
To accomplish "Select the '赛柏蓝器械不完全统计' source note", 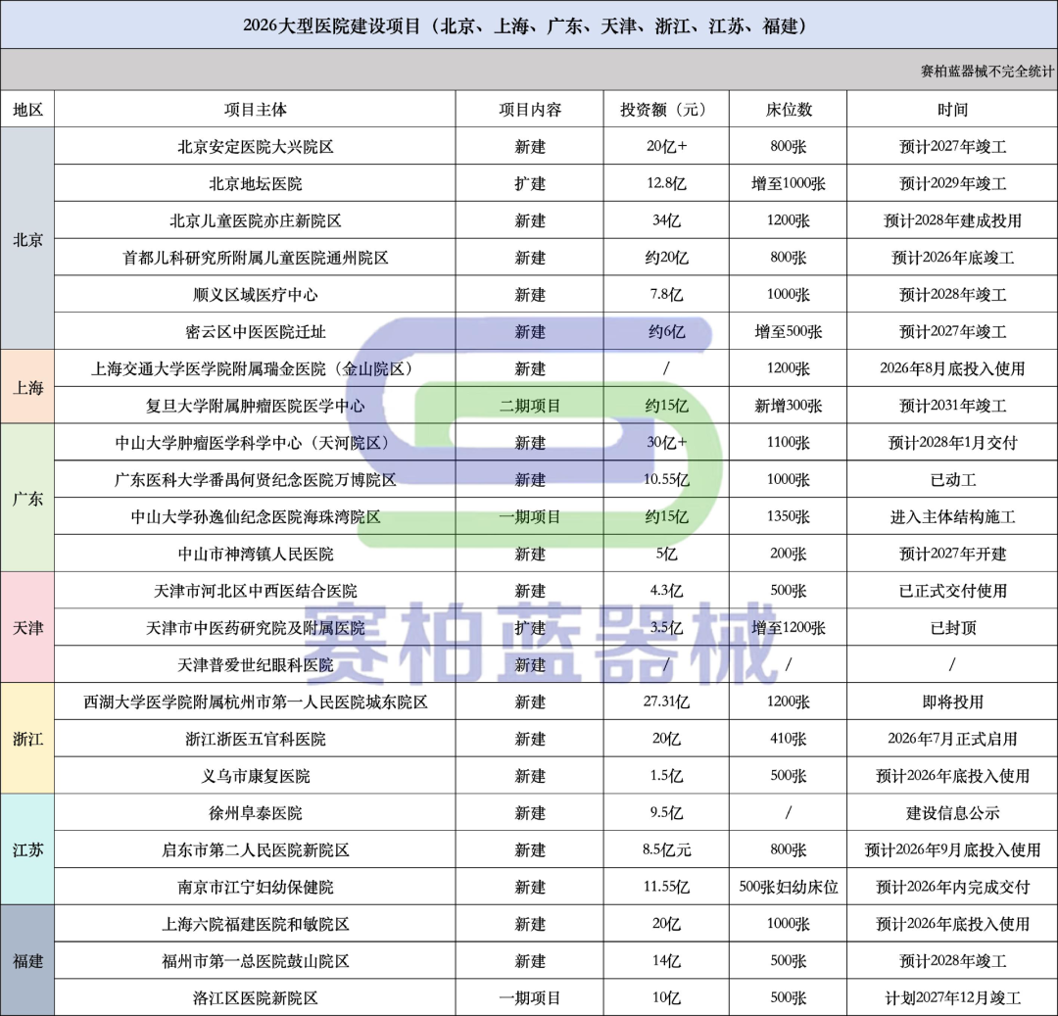I will tap(986, 71).
